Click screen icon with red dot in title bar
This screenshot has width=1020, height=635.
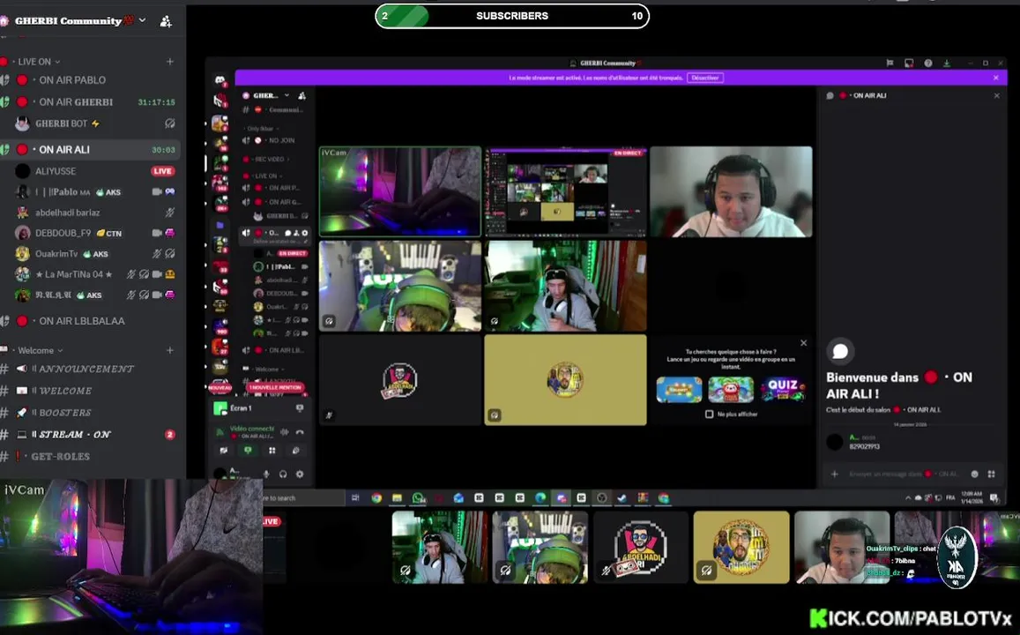[x=909, y=63]
